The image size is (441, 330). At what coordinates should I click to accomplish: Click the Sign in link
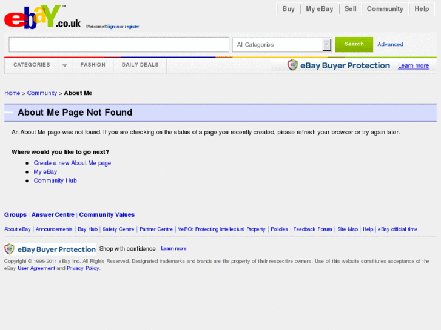pos(112,27)
